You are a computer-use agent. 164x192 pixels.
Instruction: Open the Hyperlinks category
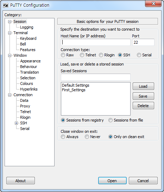coord(29,89)
